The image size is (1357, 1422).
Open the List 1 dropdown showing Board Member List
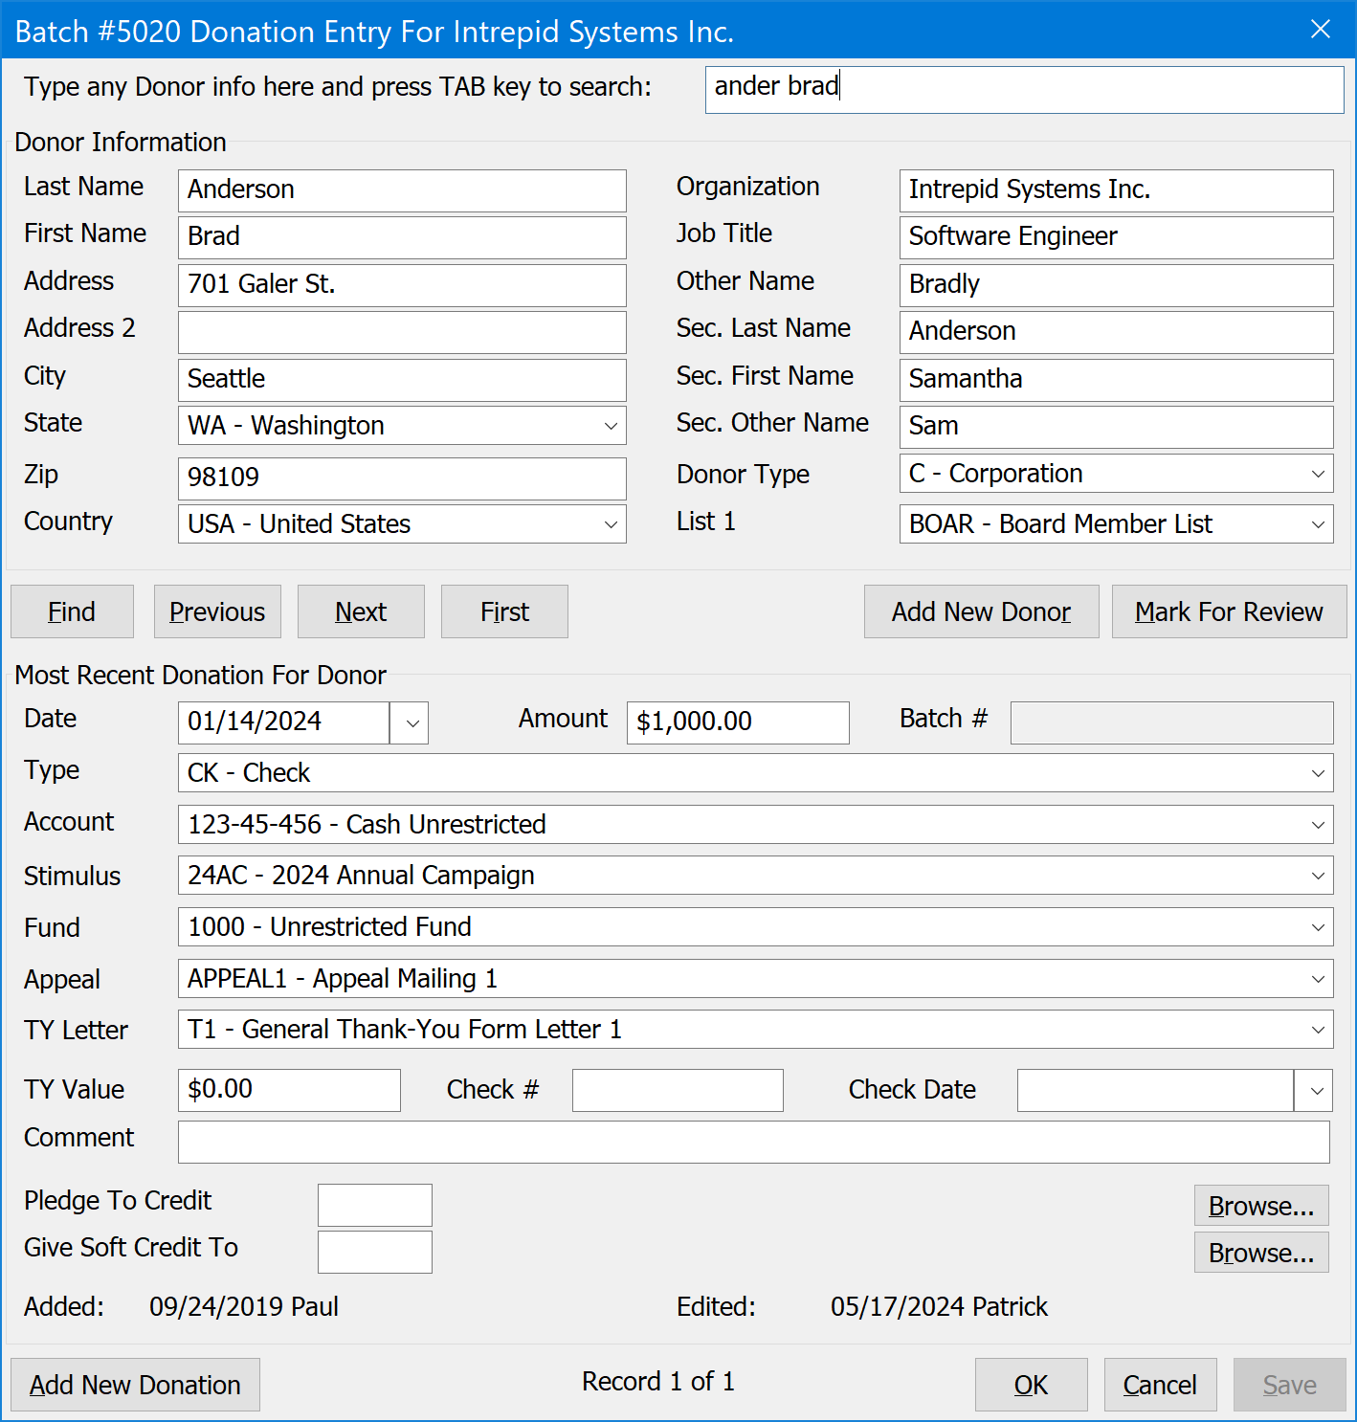(1116, 524)
